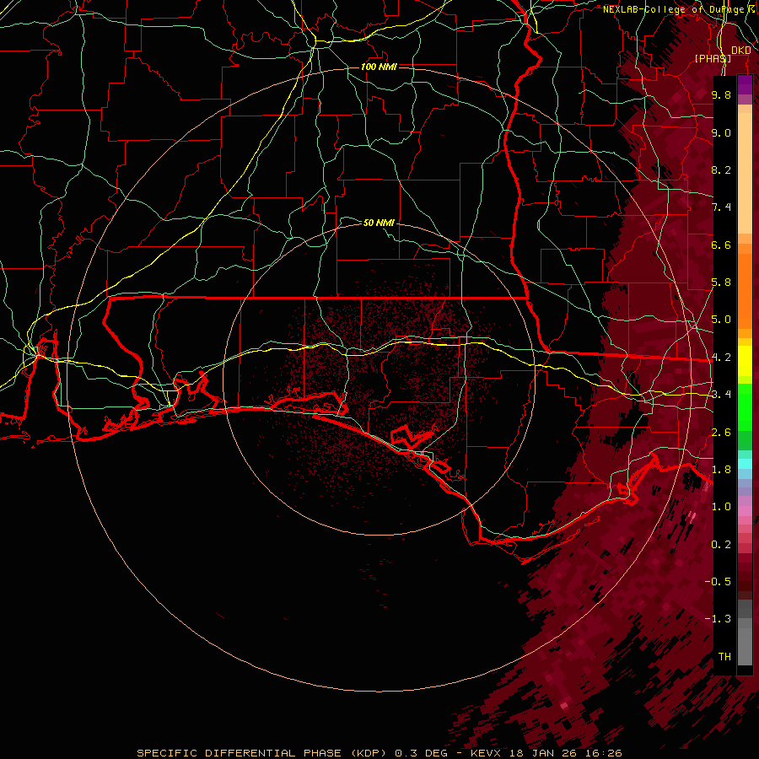Click the "DKD" product label
Screen dimensions: 759x759
click(740, 51)
